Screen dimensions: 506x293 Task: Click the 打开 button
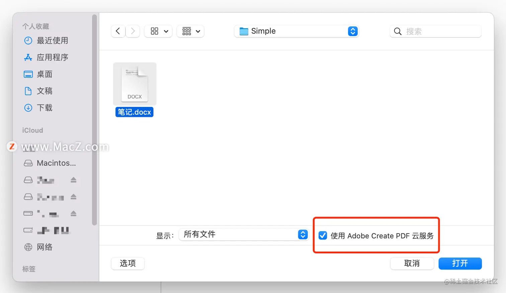tap(460, 263)
